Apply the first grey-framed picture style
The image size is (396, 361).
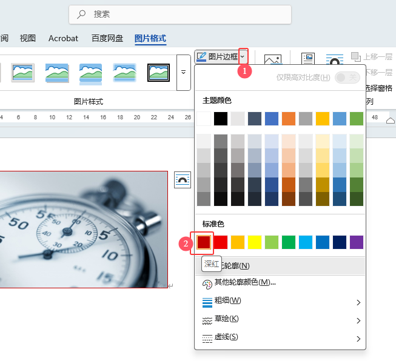pos(22,73)
